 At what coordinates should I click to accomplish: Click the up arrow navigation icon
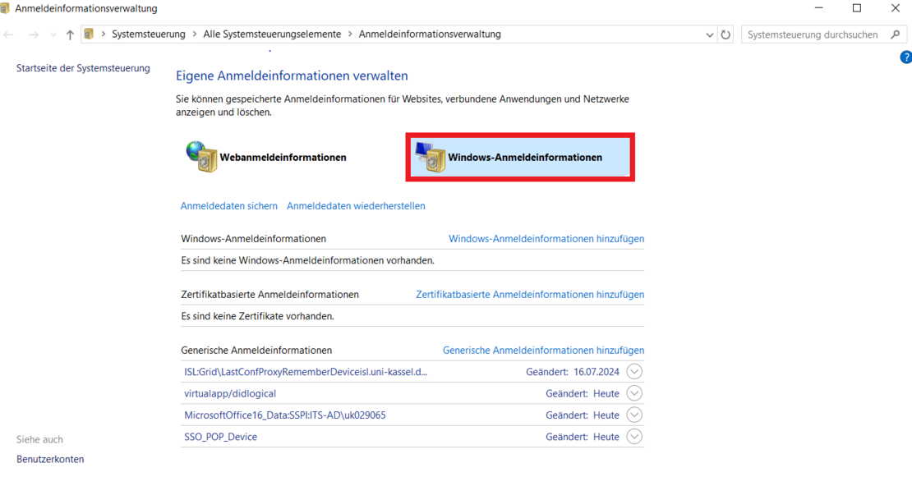pos(70,34)
